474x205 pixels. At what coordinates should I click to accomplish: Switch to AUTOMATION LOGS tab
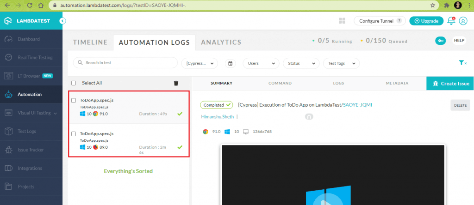154,42
